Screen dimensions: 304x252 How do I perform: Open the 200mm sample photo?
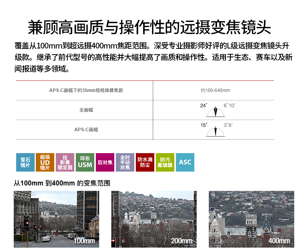[154, 219]
